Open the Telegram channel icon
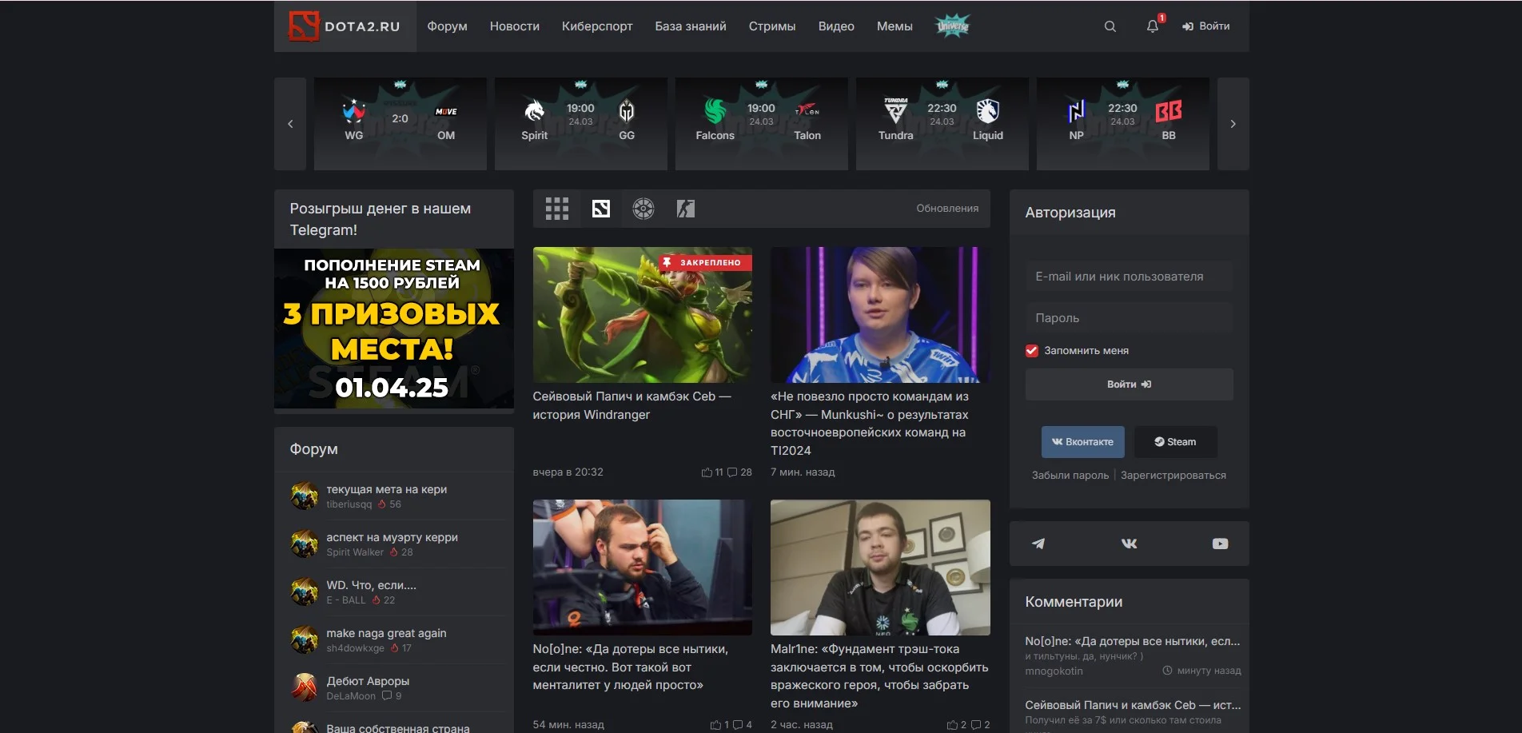Viewport: 1522px width, 733px height. pos(1037,544)
